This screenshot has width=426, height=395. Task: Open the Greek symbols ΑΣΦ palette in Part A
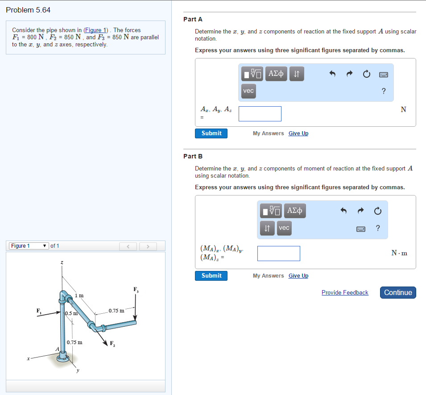[x=276, y=74]
